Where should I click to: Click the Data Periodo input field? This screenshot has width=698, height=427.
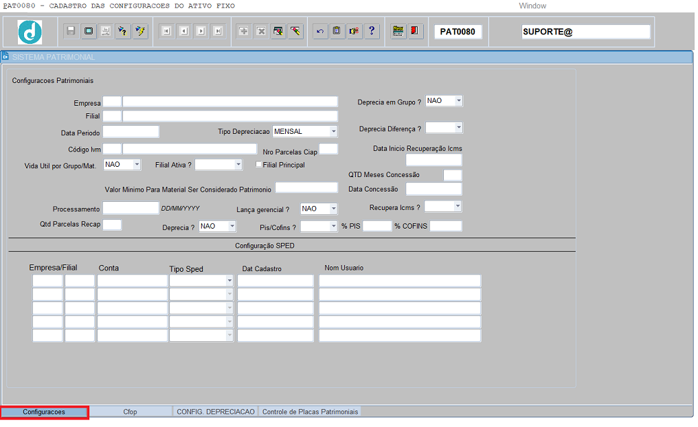pos(131,132)
